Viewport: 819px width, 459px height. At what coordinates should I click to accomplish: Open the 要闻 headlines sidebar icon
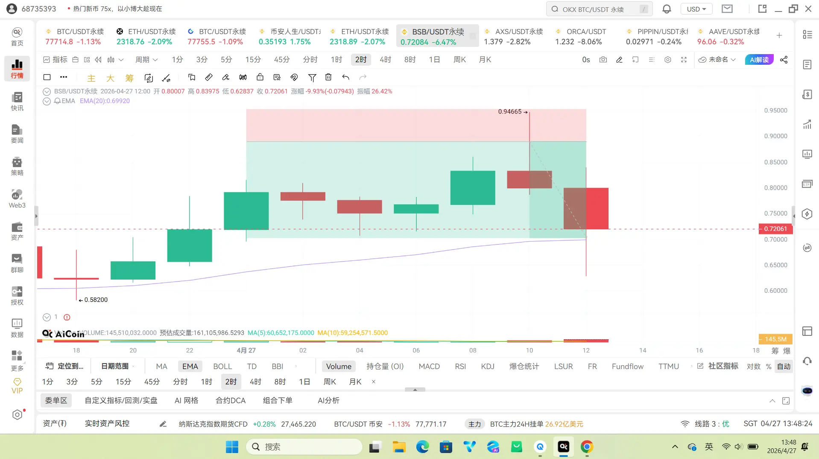click(x=17, y=134)
